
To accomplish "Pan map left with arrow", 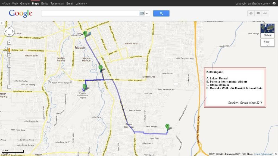I will 6,31.
